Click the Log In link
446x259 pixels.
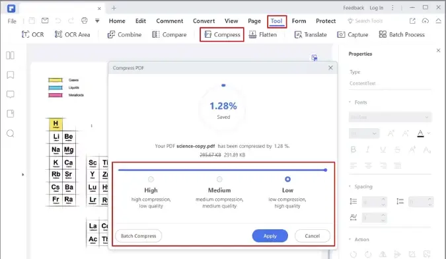(x=377, y=8)
